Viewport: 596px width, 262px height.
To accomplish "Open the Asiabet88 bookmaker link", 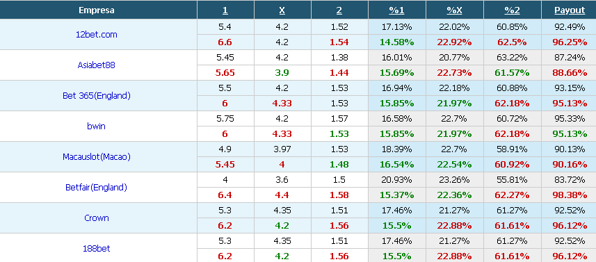I will [x=96, y=65].
